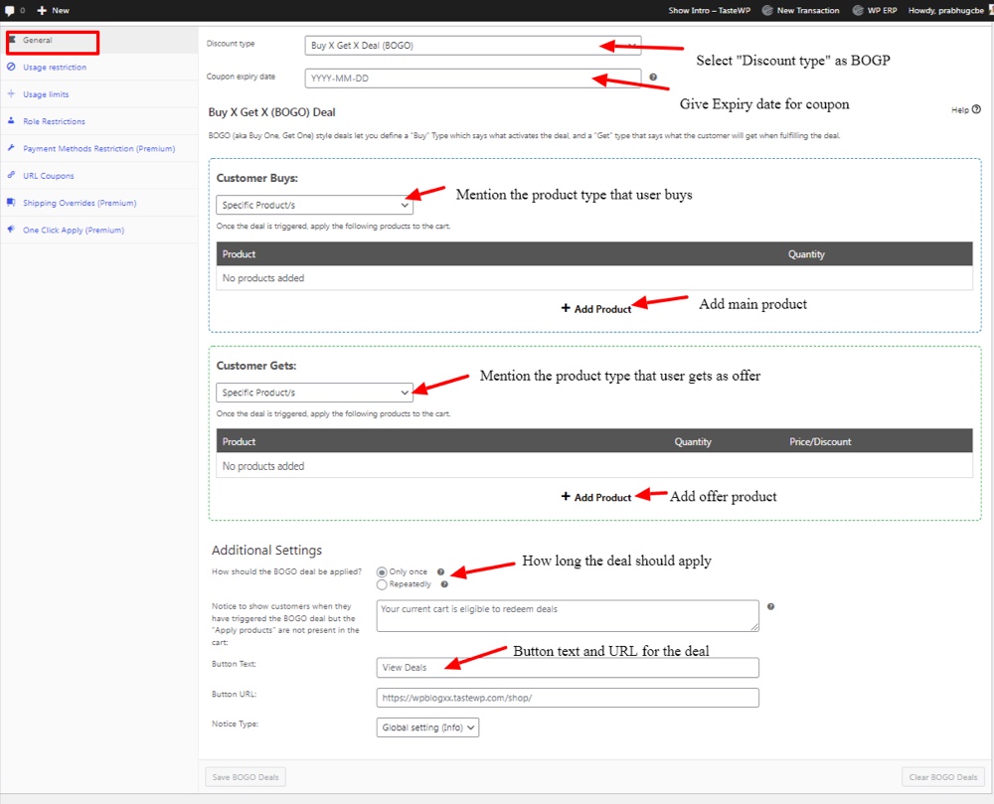994x804 pixels.
Task: Click the Coupon expiry date field
Action: pyautogui.click(x=472, y=79)
